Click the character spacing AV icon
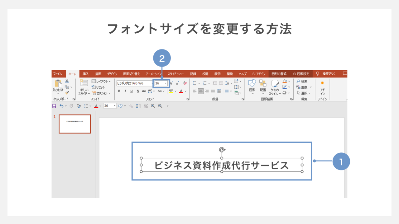The height and width of the screenshot is (224, 399). [x=150, y=91]
